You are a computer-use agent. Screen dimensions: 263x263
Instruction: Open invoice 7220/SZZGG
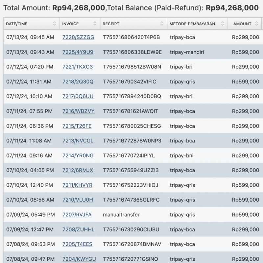pos(78,37)
